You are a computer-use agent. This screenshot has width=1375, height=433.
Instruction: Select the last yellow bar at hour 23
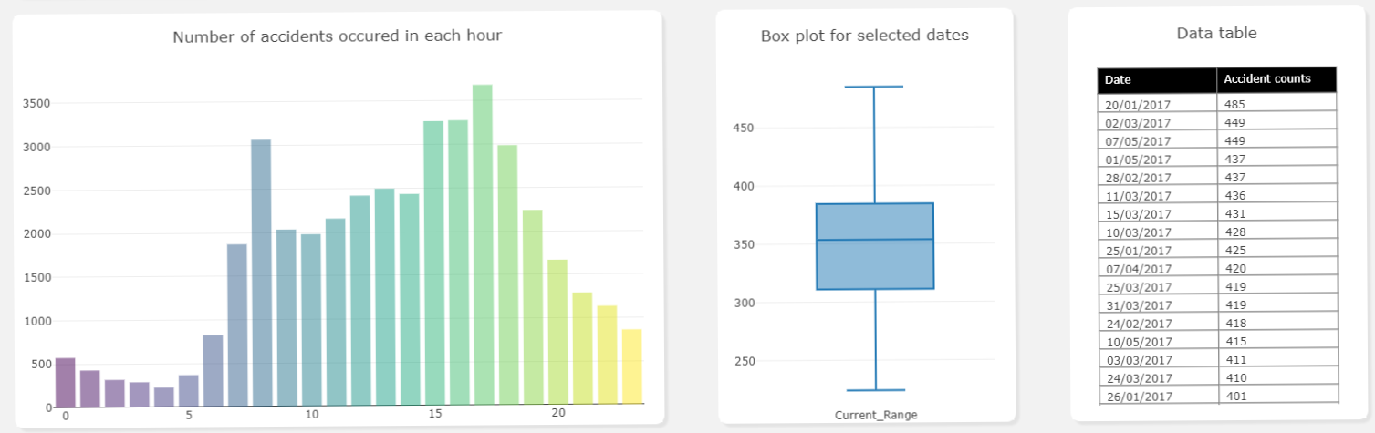point(631,366)
